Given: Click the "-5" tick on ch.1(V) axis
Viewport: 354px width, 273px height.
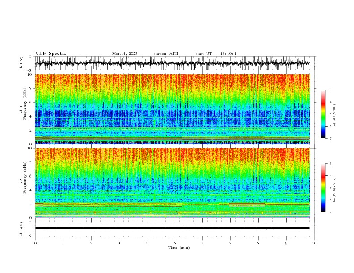Looking at the screenshot, I should tap(30, 70).
